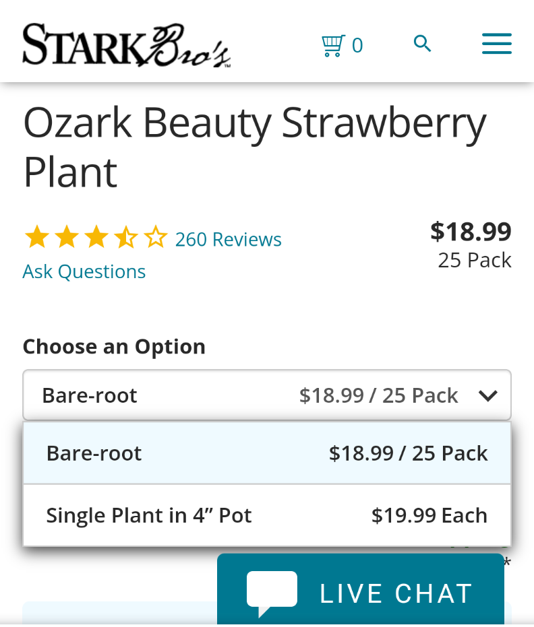
Task: Click the empty fifth rating star
Action: 156,237
